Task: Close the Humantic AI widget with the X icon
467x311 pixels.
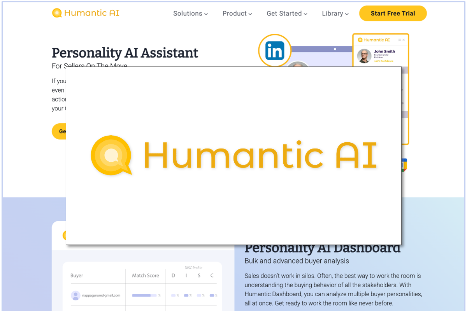Action: click(x=404, y=40)
